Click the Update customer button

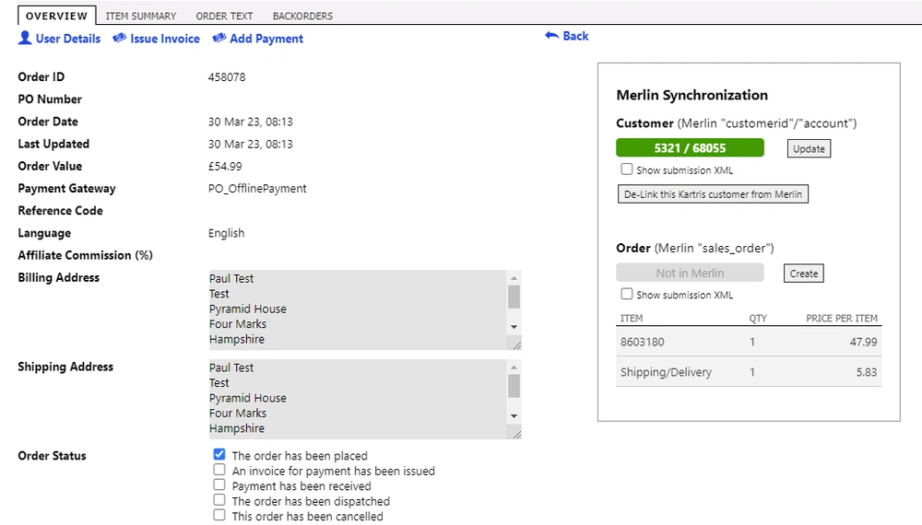pos(809,148)
